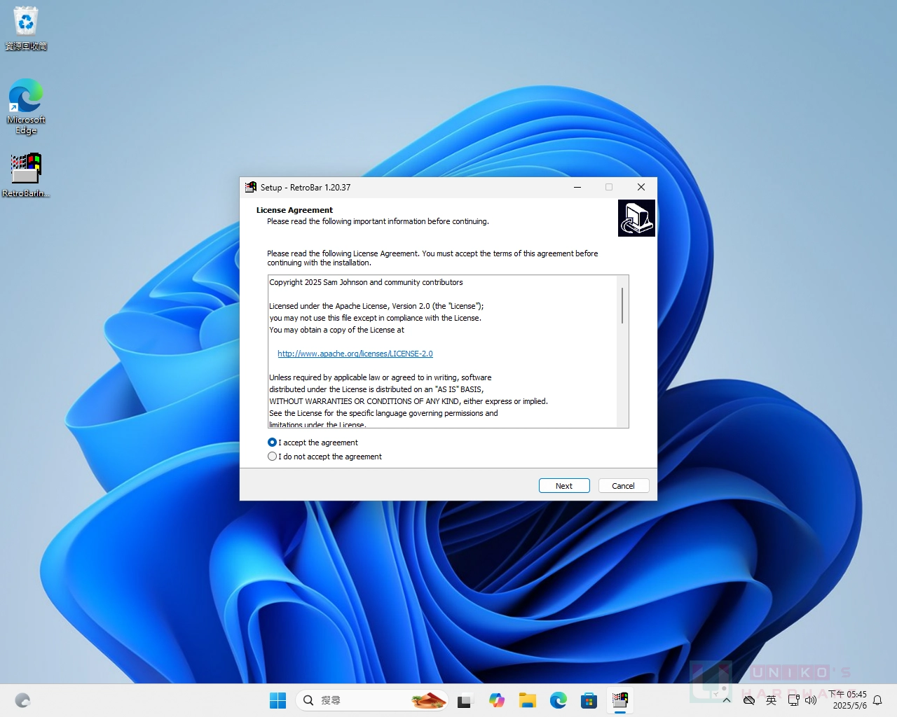Click the 'WITHOUT WARRANTIES OR CONDITIONS' line

tap(409, 401)
